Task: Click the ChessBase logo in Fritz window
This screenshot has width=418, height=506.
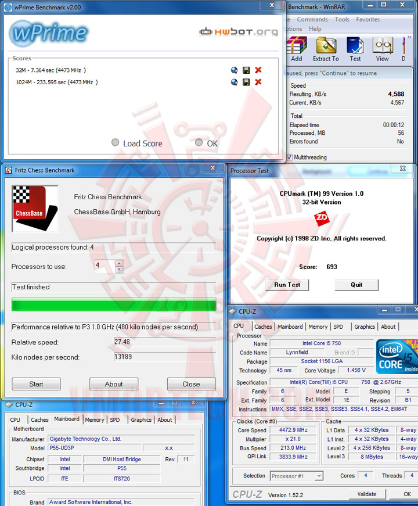Action: click(35, 209)
